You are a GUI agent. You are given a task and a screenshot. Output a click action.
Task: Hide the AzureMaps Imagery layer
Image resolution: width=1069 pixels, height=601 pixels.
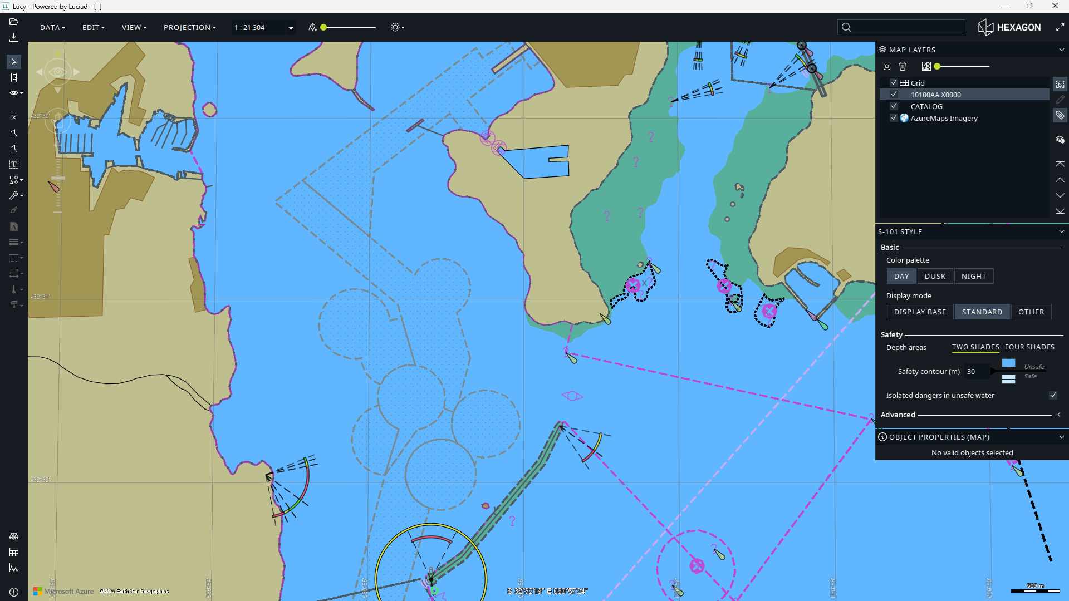coord(894,117)
